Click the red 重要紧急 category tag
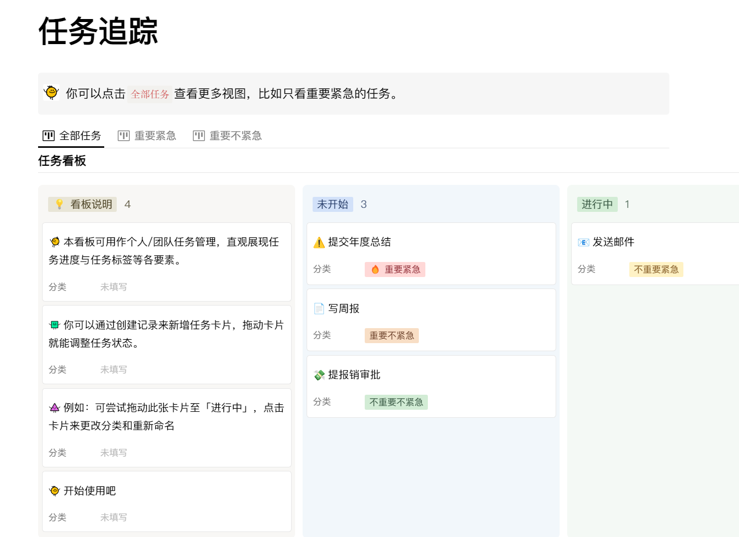The height and width of the screenshot is (537, 739). [x=395, y=270]
